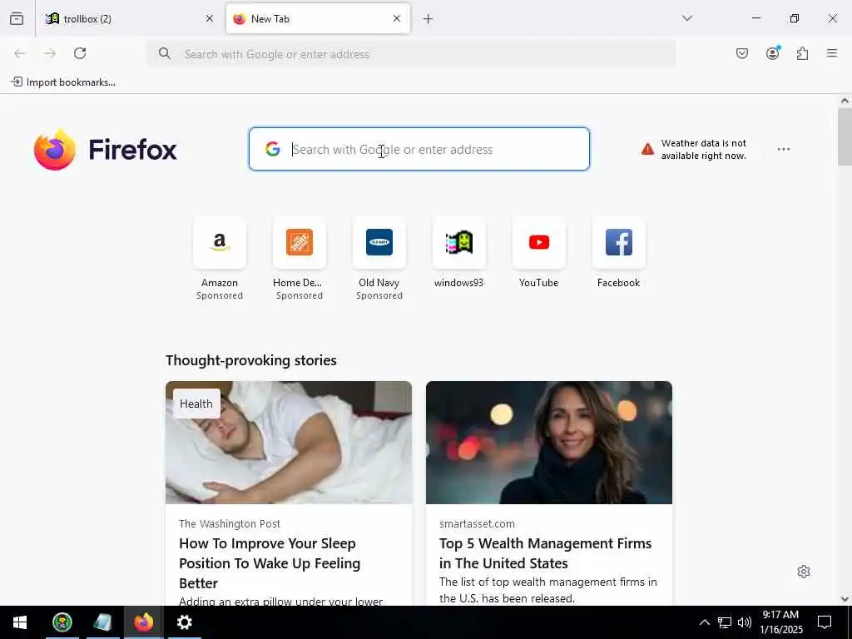Open the weather widget three-dot menu
Viewport: 852px width, 639px height.
tap(784, 149)
